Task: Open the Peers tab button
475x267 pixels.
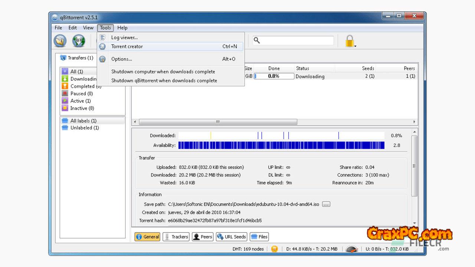Action: coord(203,237)
